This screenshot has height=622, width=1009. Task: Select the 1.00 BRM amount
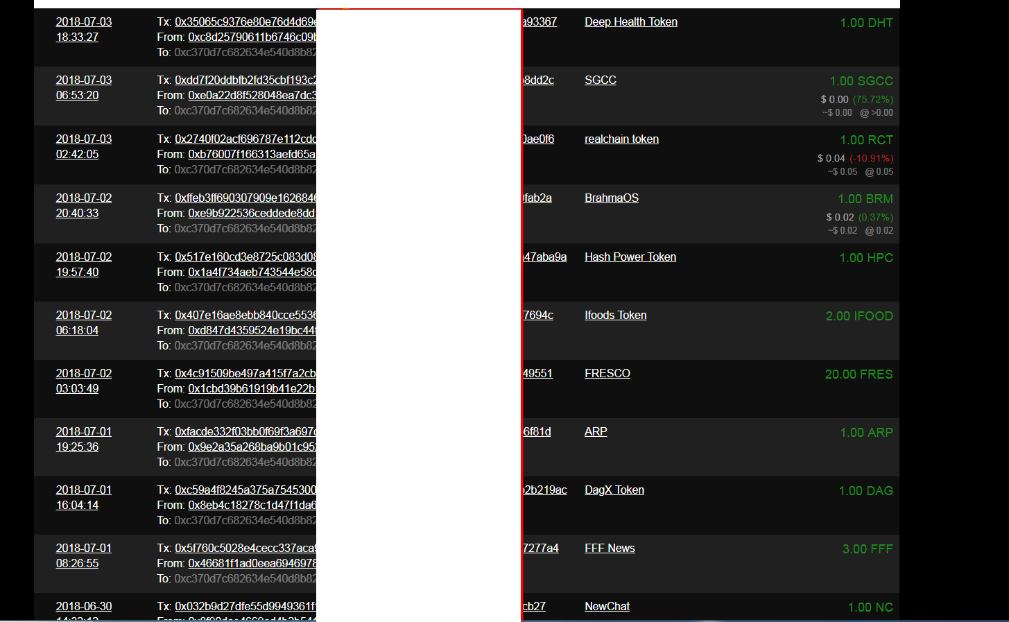pos(865,199)
